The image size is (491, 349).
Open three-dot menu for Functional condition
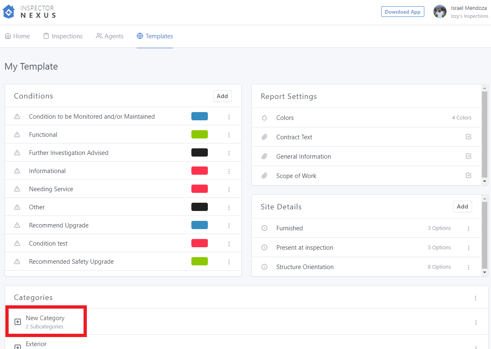(229, 135)
